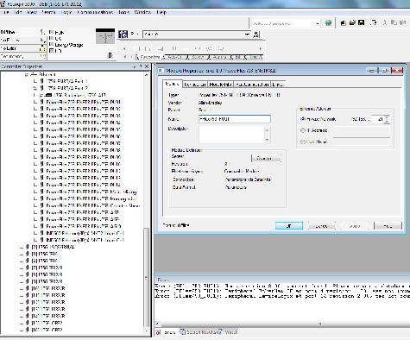The width and height of the screenshot is (410, 340).
Task: Click the Description text area
Action: tap(231, 135)
